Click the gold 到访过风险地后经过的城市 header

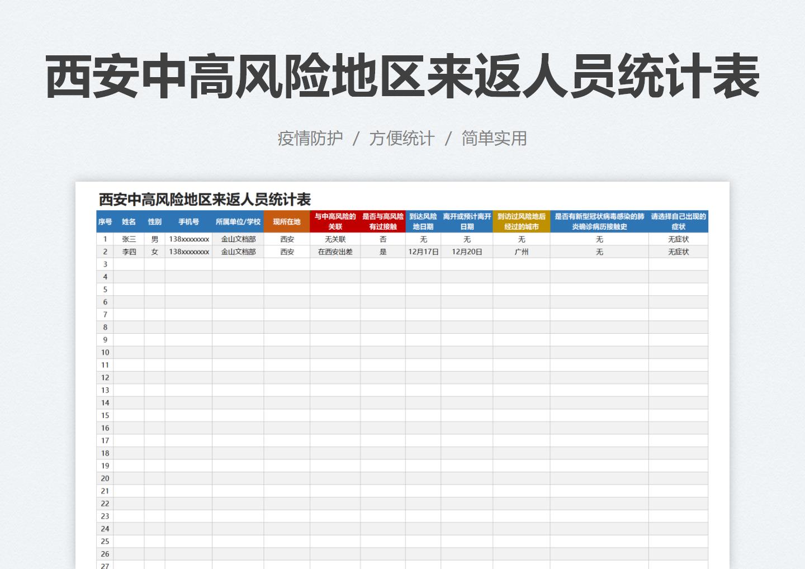521,221
